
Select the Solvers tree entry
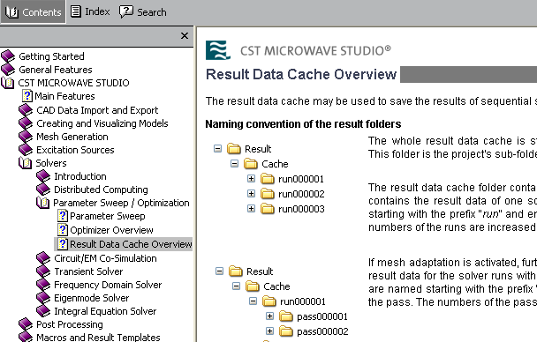click(51, 163)
